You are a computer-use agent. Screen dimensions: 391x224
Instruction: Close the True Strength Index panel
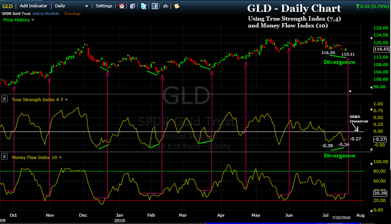point(4,99)
